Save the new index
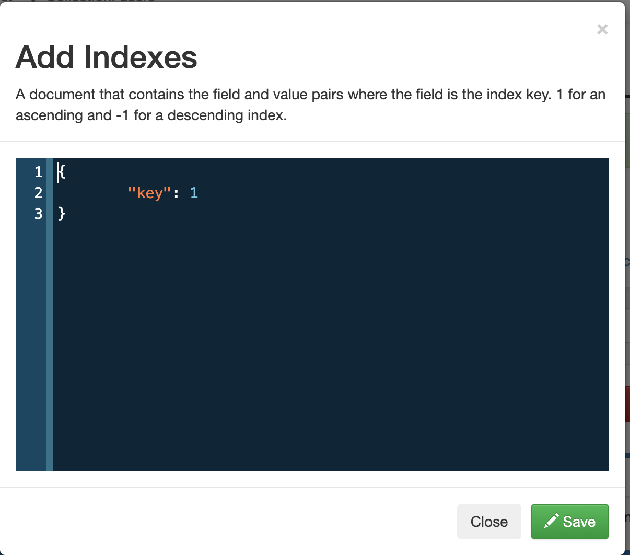Screen dimensions: 630x555 [569, 522]
